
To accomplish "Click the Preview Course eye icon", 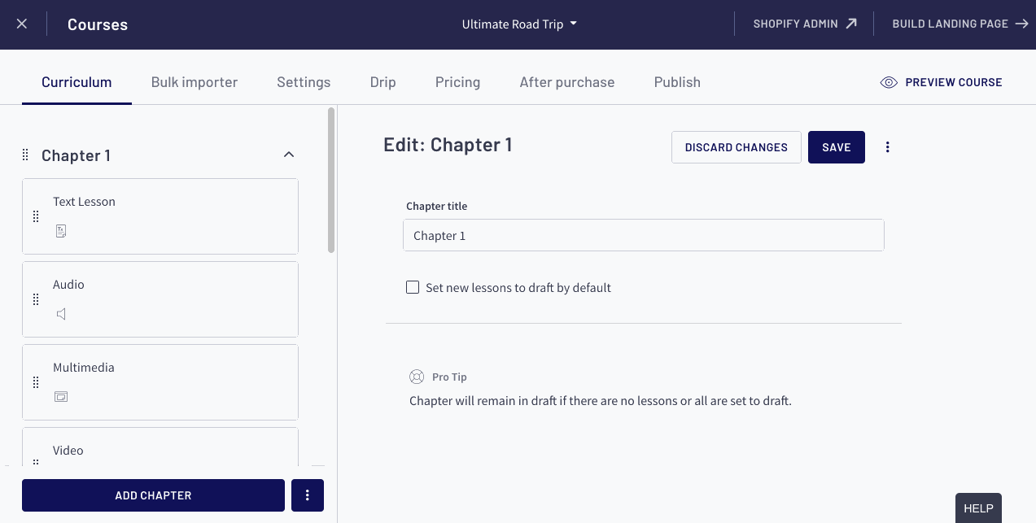I will [x=889, y=82].
